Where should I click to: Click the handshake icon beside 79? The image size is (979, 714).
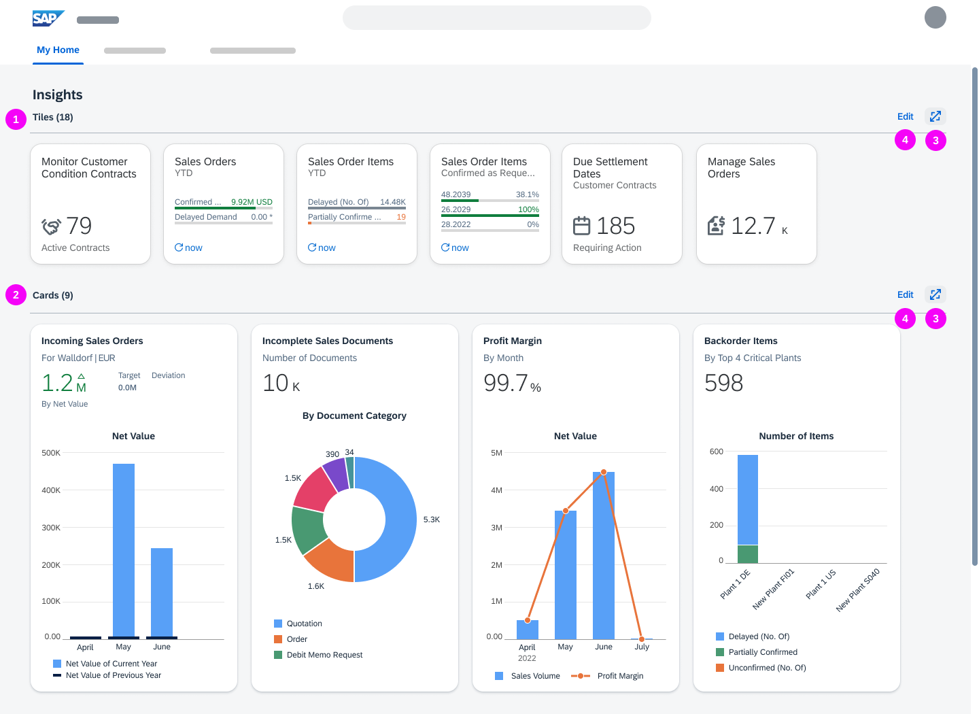pyautogui.click(x=51, y=226)
